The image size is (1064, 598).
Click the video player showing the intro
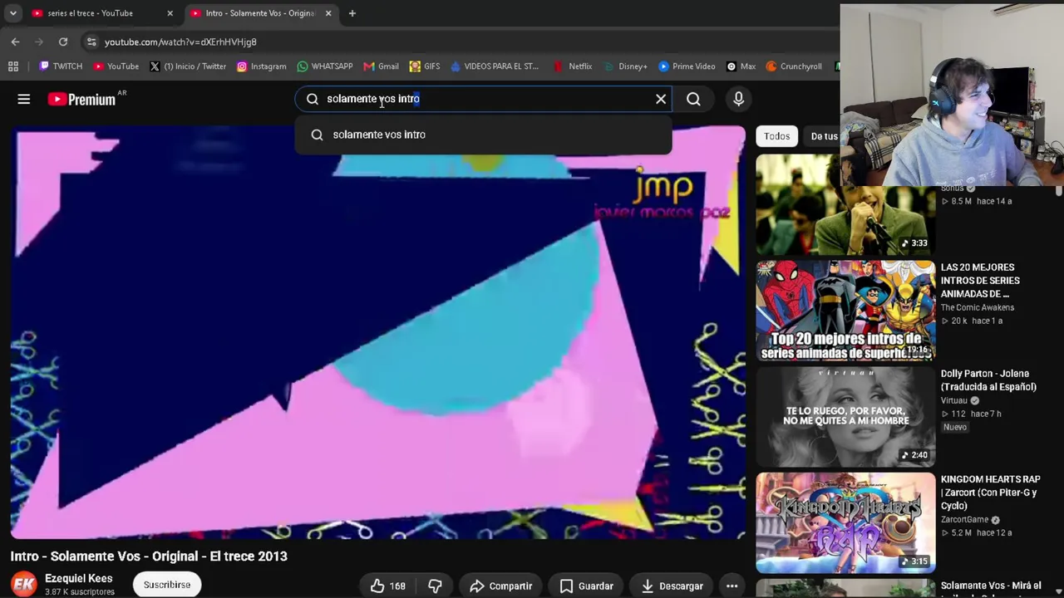378,332
